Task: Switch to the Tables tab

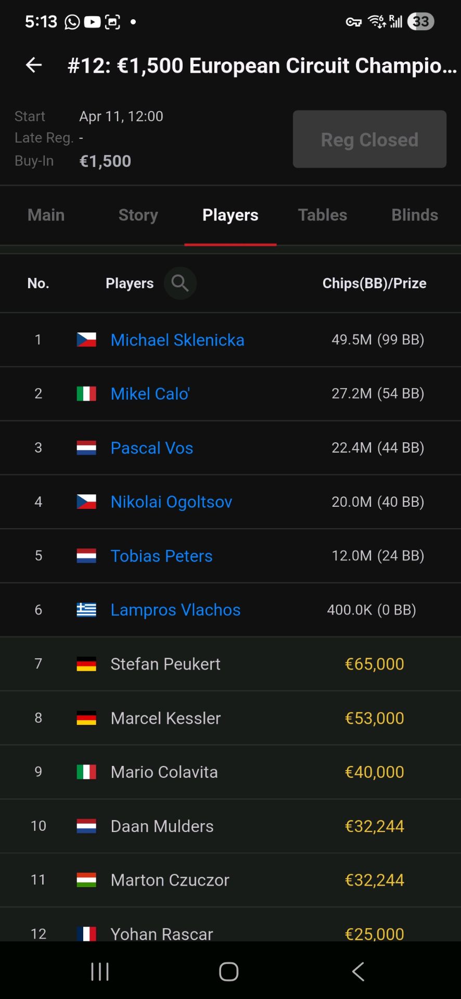Action: tap(323, 215)
